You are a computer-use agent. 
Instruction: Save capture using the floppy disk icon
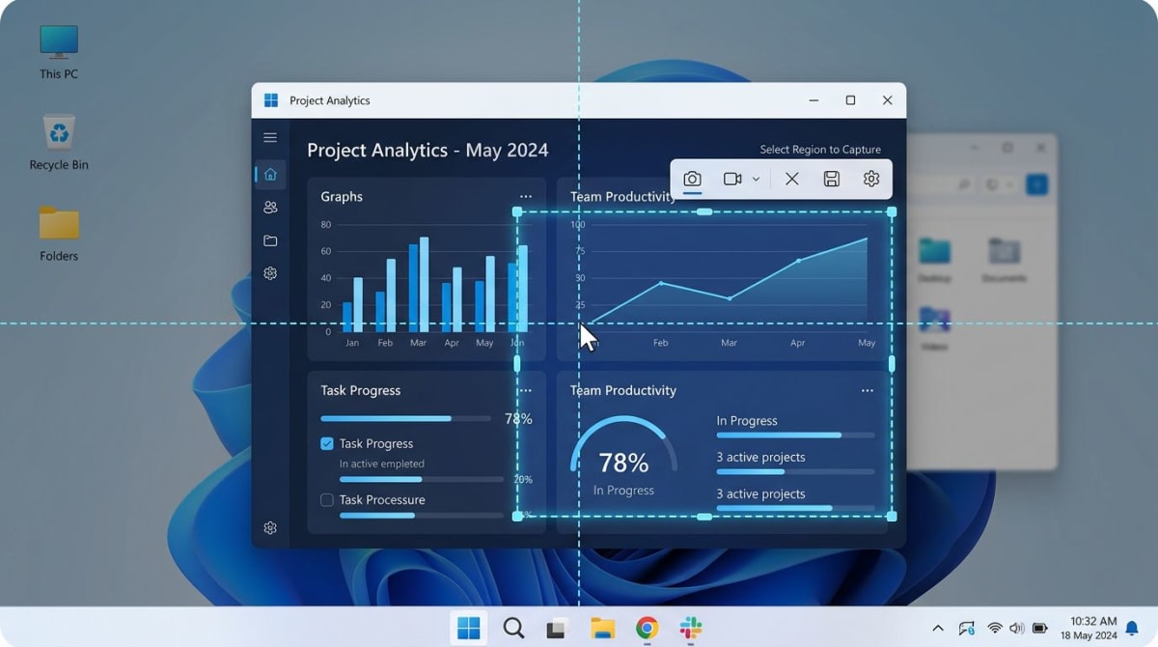[831, 179]
